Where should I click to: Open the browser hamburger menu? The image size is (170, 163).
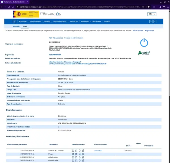click(168, 7)
